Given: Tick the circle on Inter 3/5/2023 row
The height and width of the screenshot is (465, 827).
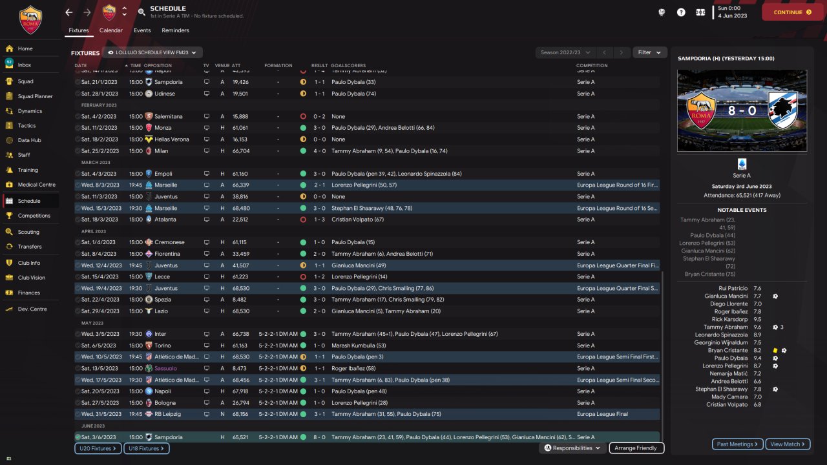Looking at the screenshot, I should tap(78, 334).
